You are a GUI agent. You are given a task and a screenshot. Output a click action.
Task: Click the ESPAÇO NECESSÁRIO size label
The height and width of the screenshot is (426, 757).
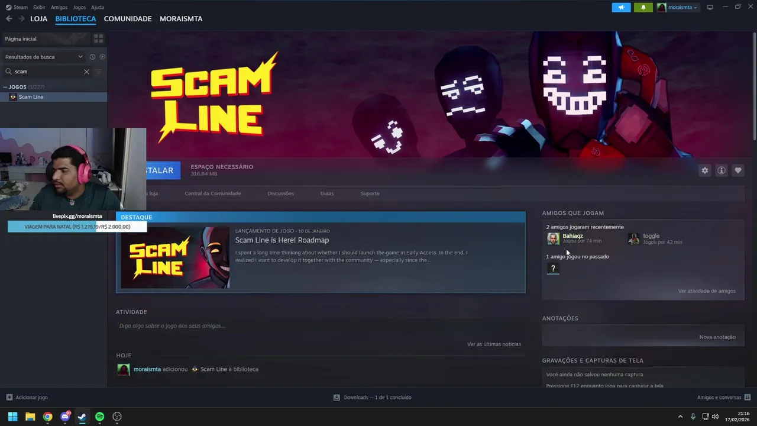click(x=222, y=167)
